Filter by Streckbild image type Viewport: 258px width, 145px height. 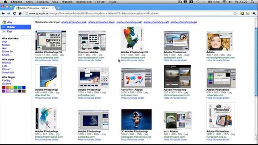coord(8,72)
